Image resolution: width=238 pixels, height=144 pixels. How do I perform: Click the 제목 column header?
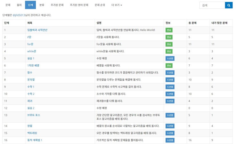click(29, 23)
